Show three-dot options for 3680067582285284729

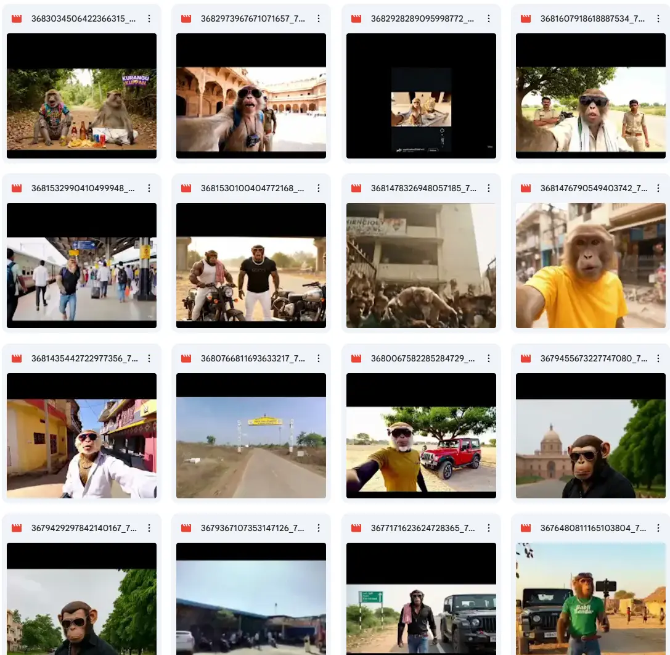[x=489, y=358]
